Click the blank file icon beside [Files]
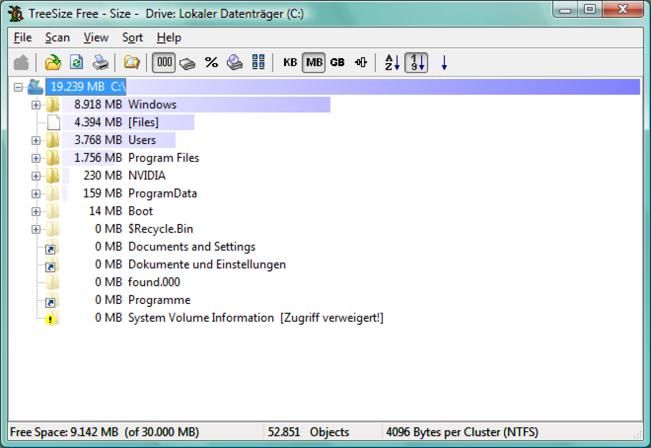Screen dimensions: 651x448 click(53, 123)
